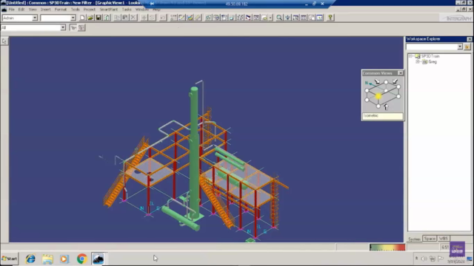
Task: Close the Workspace Explorer panel
Action: pos(470,39)
